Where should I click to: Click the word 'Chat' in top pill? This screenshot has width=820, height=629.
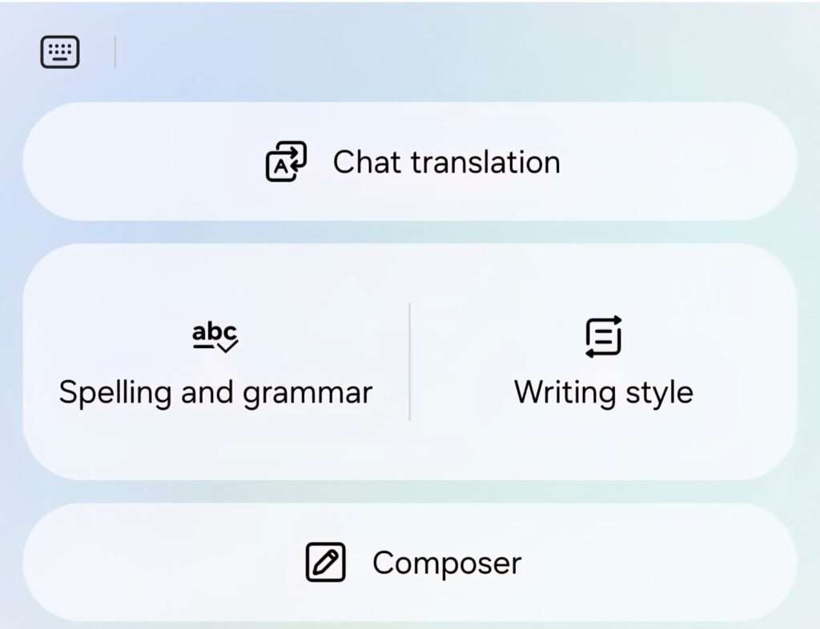366,162
